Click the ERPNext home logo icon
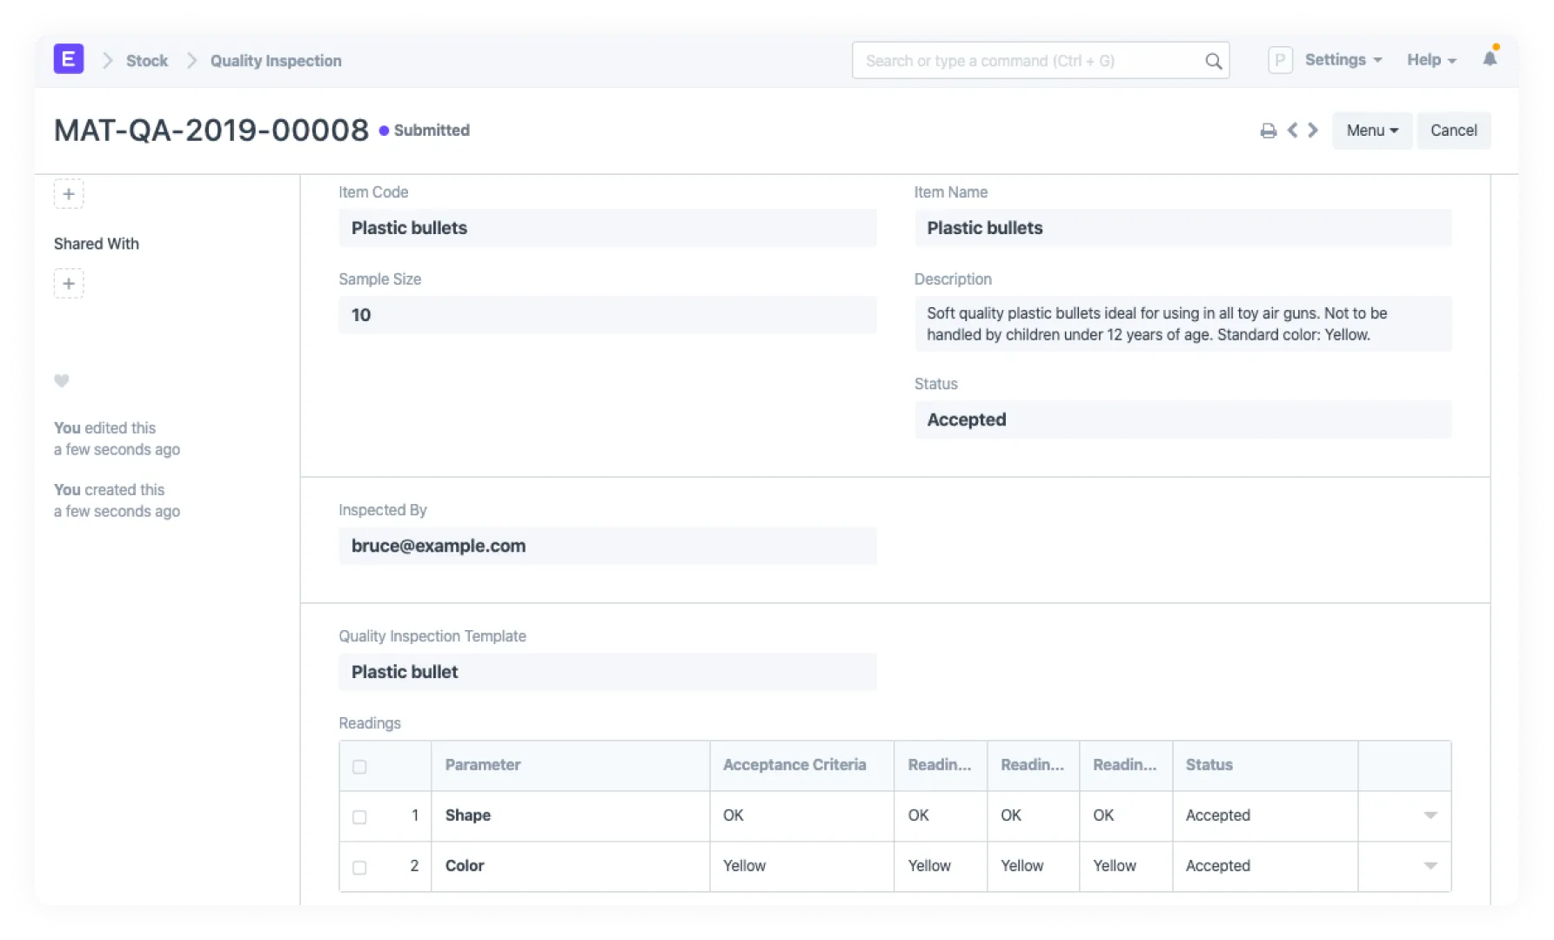The image size is (1554, 940). [x=69, y=60]
